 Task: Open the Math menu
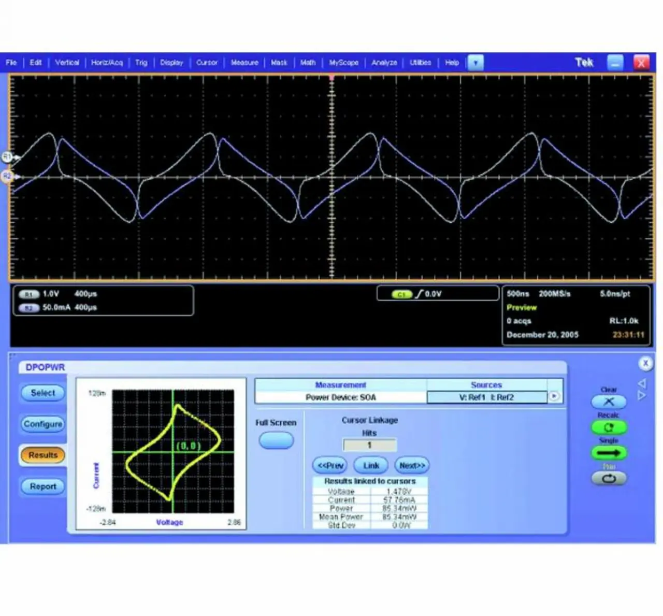tap(308, 63)
